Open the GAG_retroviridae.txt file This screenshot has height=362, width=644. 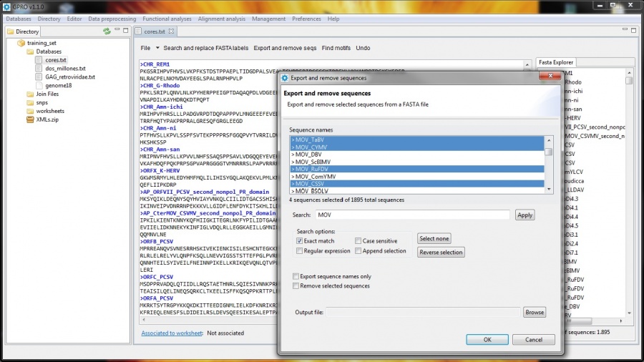click(x=69, y=77)
